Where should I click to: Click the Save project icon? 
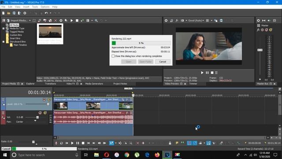tap(14, 13)
